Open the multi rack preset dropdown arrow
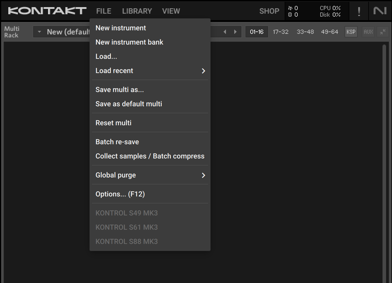Image resolution: width=392 pixels, height=283 pixels. click(x=39, y=32)
